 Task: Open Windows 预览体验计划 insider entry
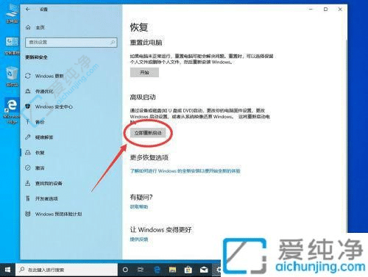coord(54,214)
